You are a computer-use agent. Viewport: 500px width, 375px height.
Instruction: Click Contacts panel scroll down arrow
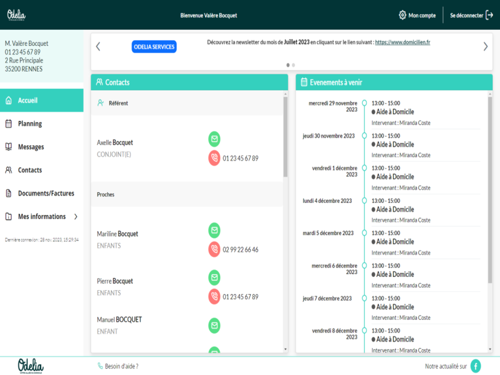click(285, 349)
